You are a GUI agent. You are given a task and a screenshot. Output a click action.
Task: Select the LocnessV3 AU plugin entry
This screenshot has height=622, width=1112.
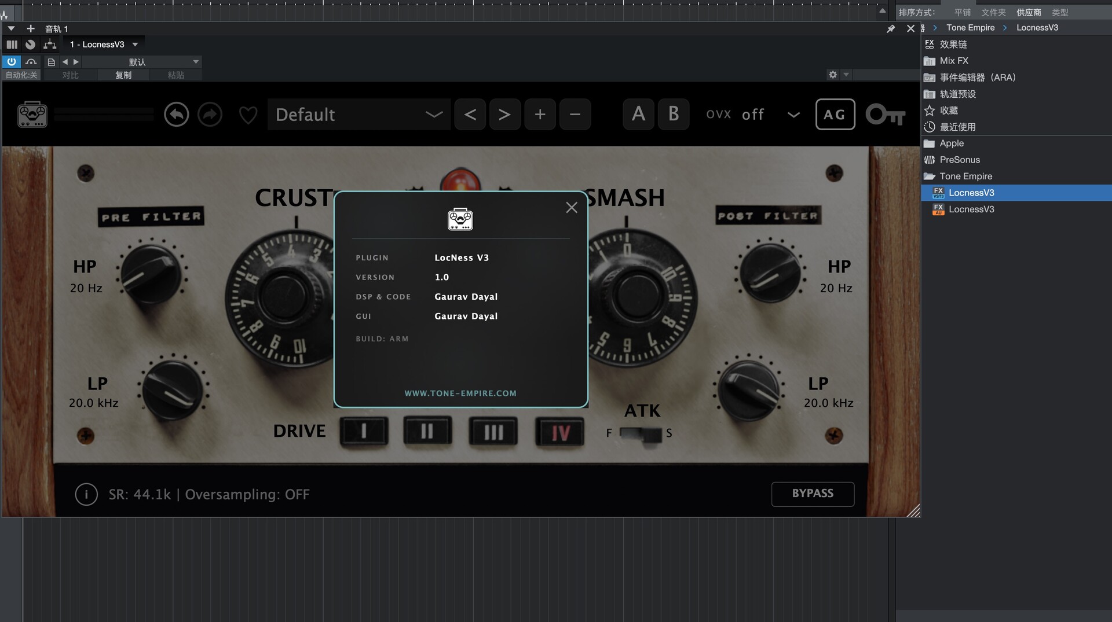(1016, 209)
